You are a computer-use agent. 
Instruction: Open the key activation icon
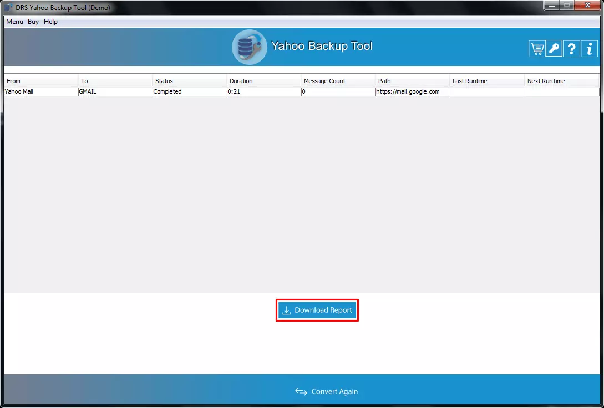pos(554,49)
